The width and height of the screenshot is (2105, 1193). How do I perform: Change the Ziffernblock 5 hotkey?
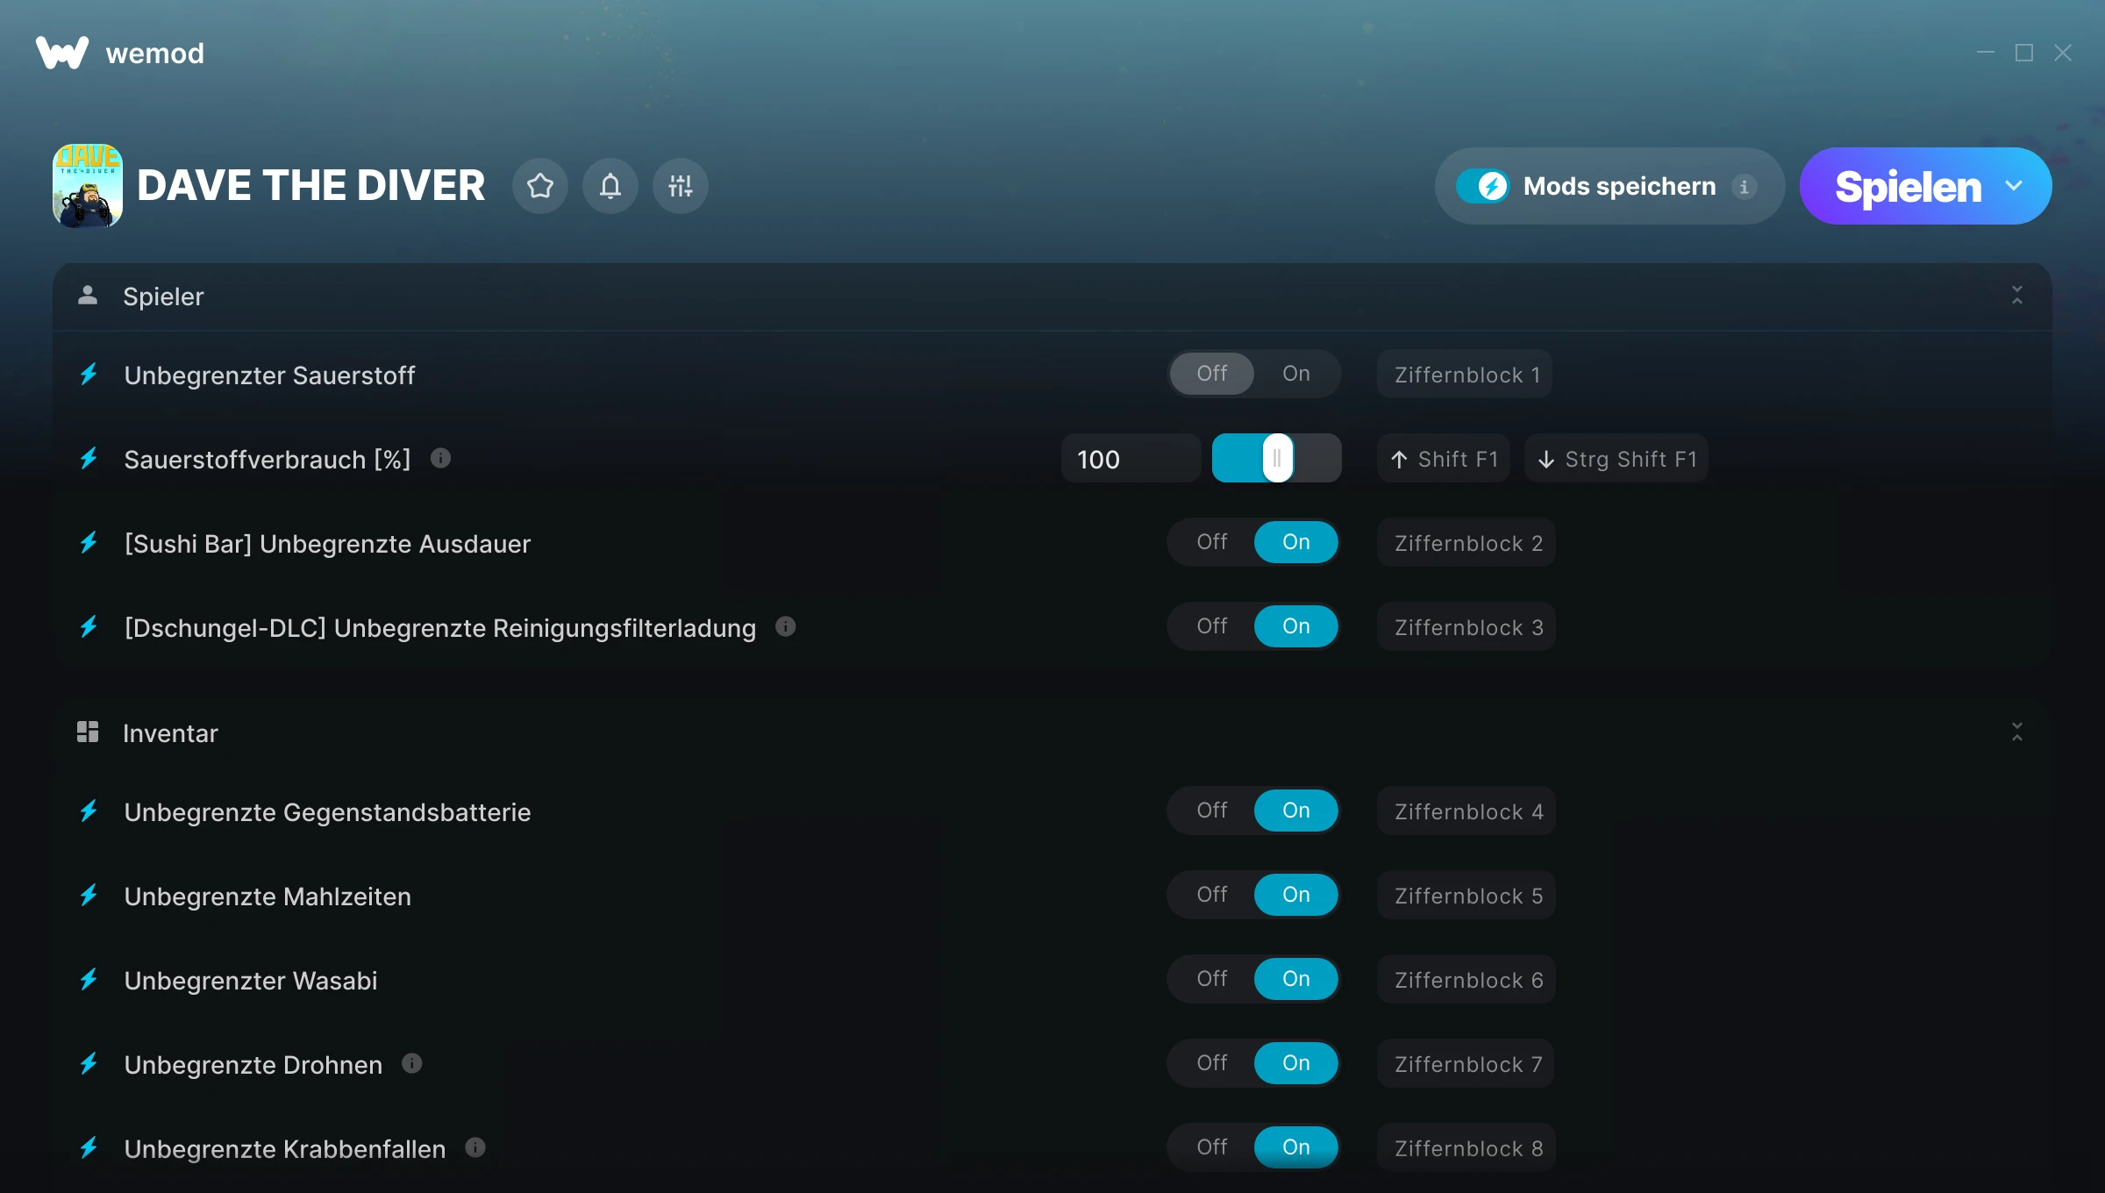pos(1466,896)
